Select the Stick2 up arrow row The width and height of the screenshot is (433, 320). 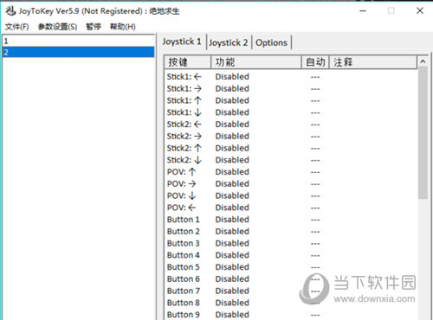tap(291, 148)
